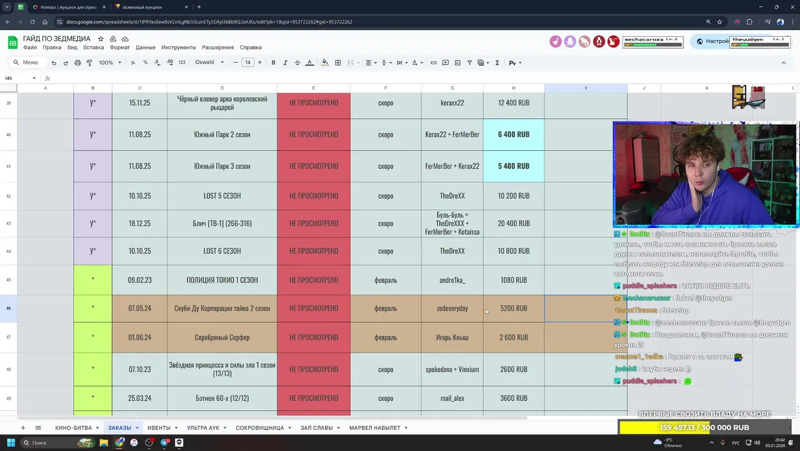Open the input tools Ру dropdown
This screenshot has width=800, height=451.
(x=514, y=63)
